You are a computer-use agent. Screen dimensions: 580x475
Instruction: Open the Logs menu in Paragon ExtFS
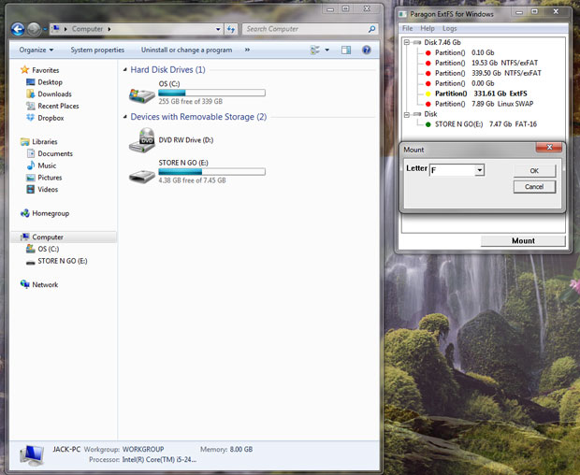point(449,28)
